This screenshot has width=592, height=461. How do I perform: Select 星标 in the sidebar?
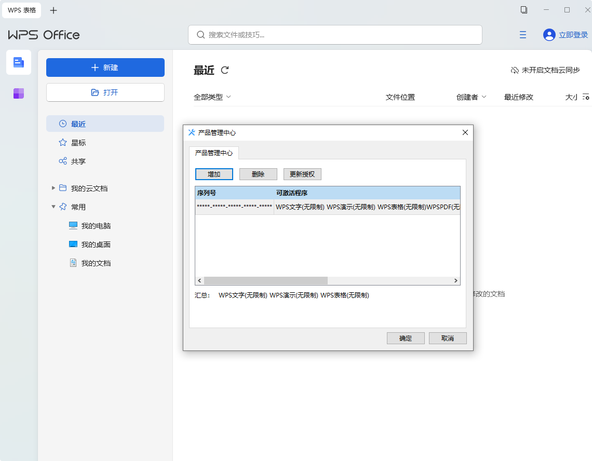point(105,143)
